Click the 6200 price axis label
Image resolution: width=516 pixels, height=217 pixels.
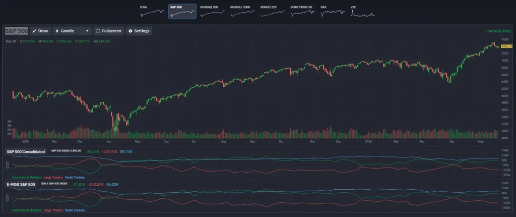point(505,89)
